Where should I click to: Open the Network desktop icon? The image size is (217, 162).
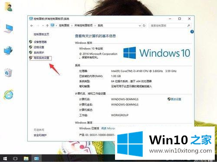coord(8,50)
